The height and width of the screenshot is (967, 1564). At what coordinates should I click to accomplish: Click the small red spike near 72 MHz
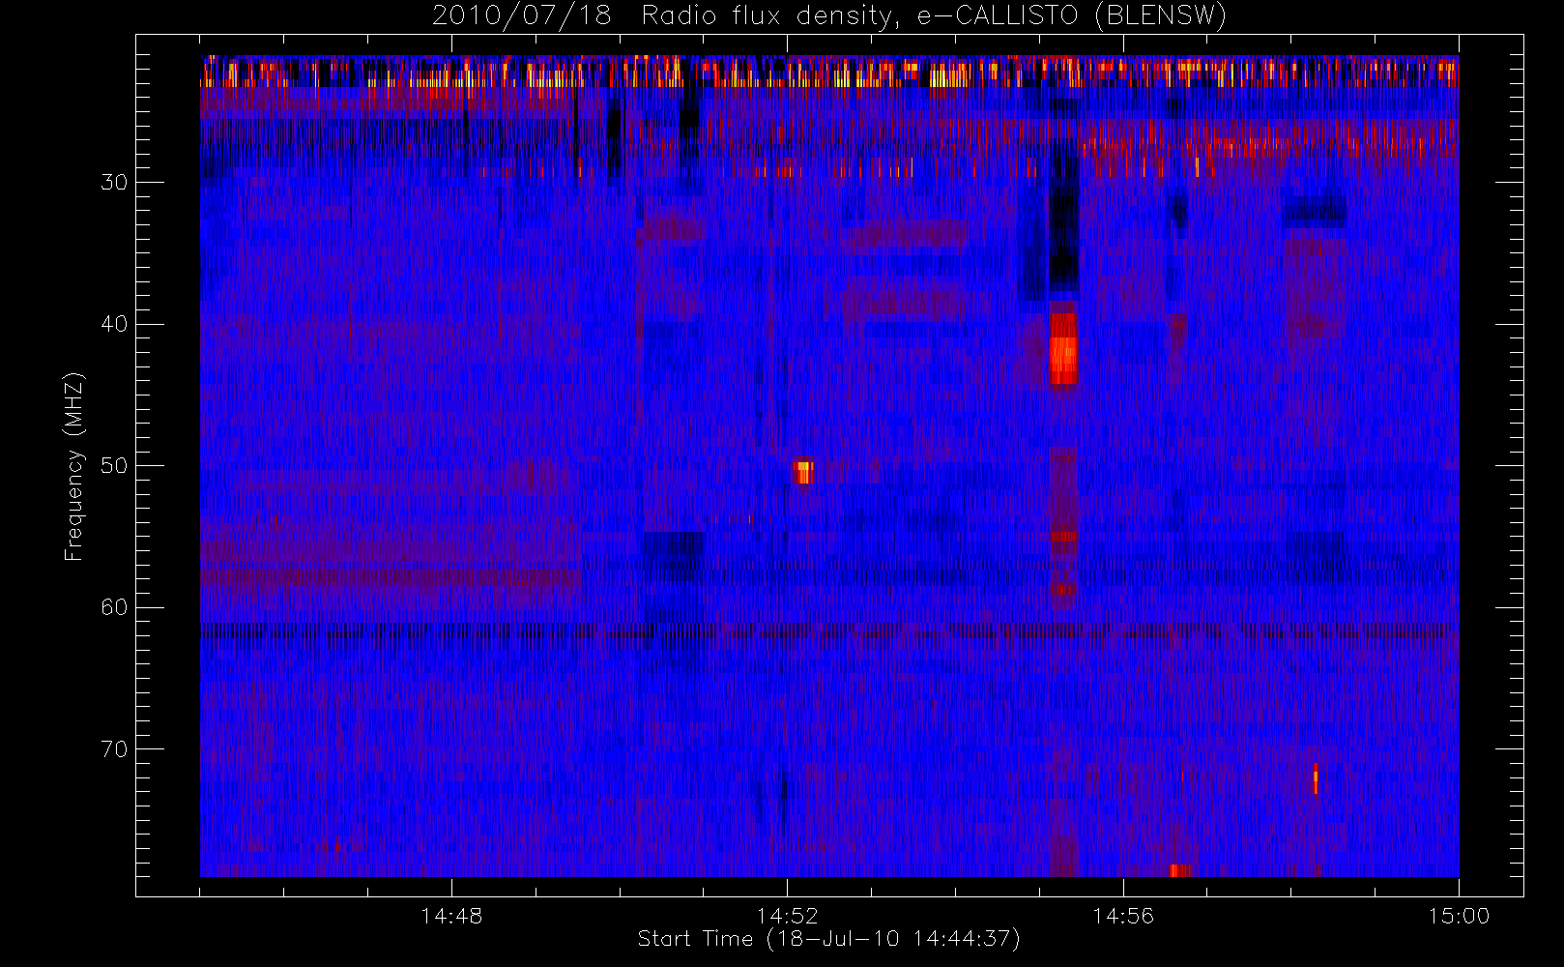pos(1316,778)
